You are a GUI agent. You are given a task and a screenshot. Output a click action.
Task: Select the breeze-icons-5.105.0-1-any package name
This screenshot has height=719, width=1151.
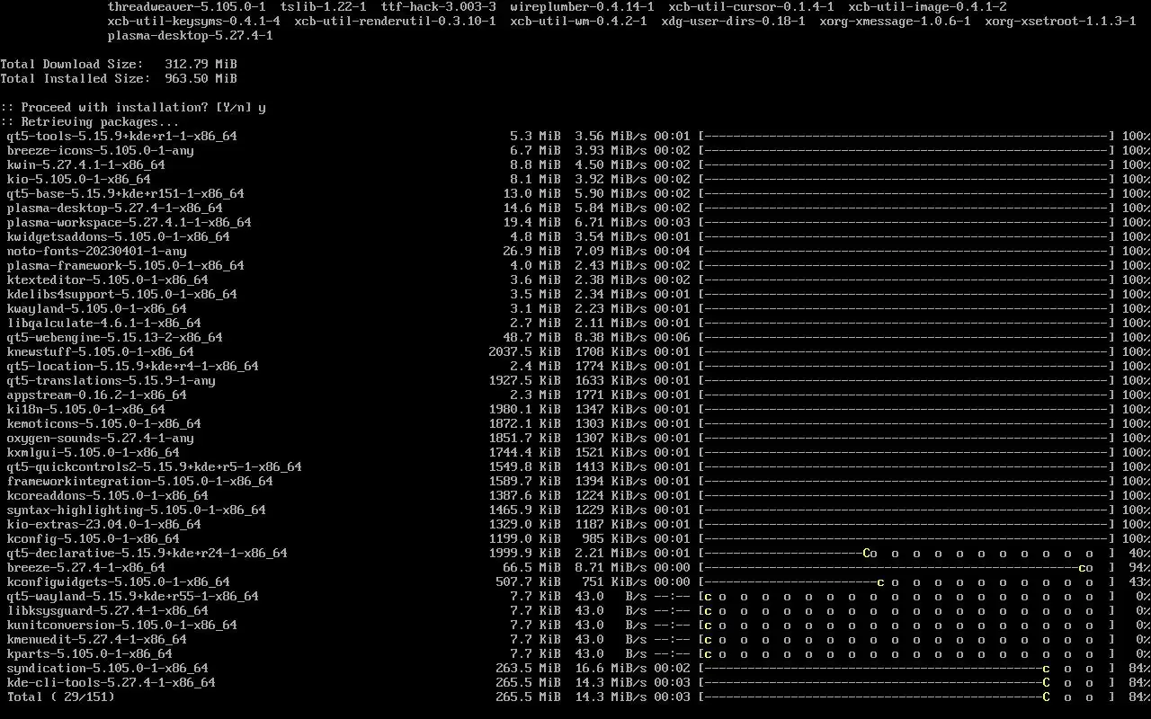pos(101,150)
